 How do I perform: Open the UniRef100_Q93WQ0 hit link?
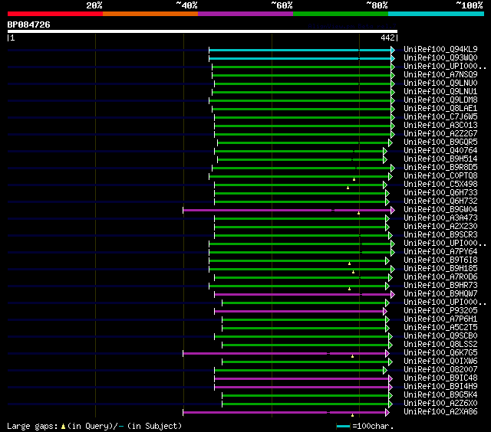[441, 58]
